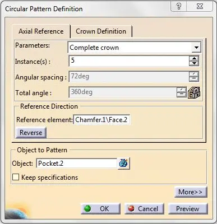Increase Instance(s) with up arrow

tap(194, 59)
